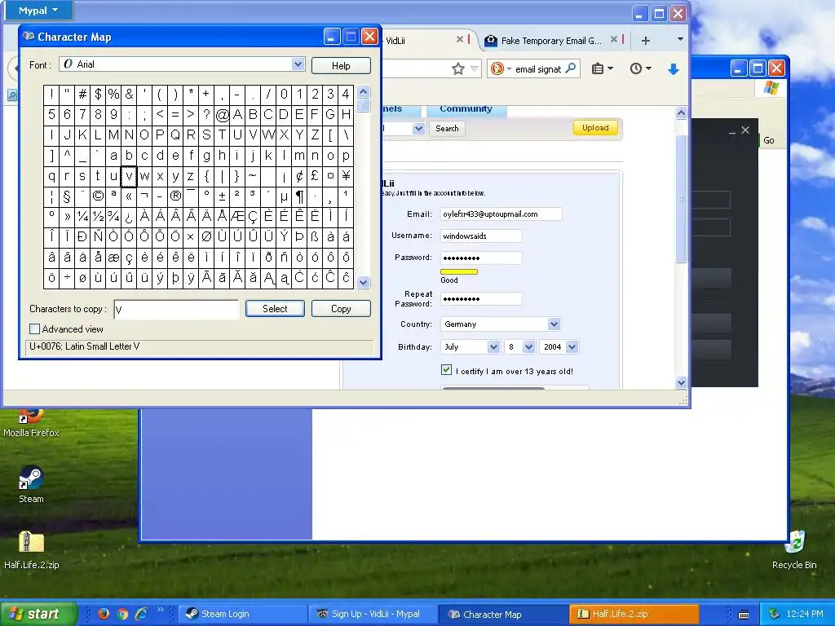The width and height of the screenshot is (835, 626).
Task: Select the ¥ yen sign character
Action: coord(346,176)
